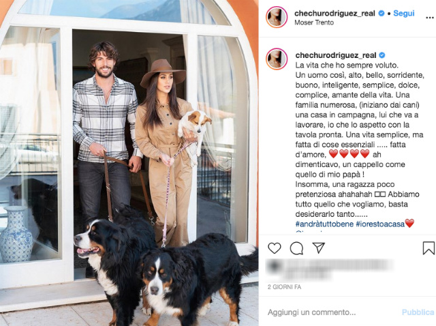Open the username above the caption text

point(336,55)
